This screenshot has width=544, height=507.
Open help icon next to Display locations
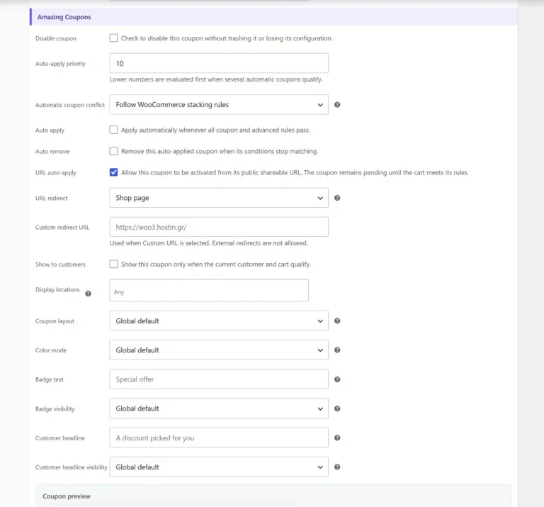click(88, 294)
